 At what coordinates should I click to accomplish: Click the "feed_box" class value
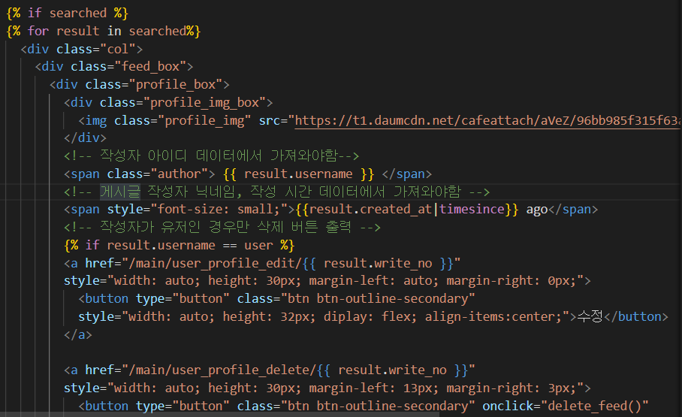(150, 67)
